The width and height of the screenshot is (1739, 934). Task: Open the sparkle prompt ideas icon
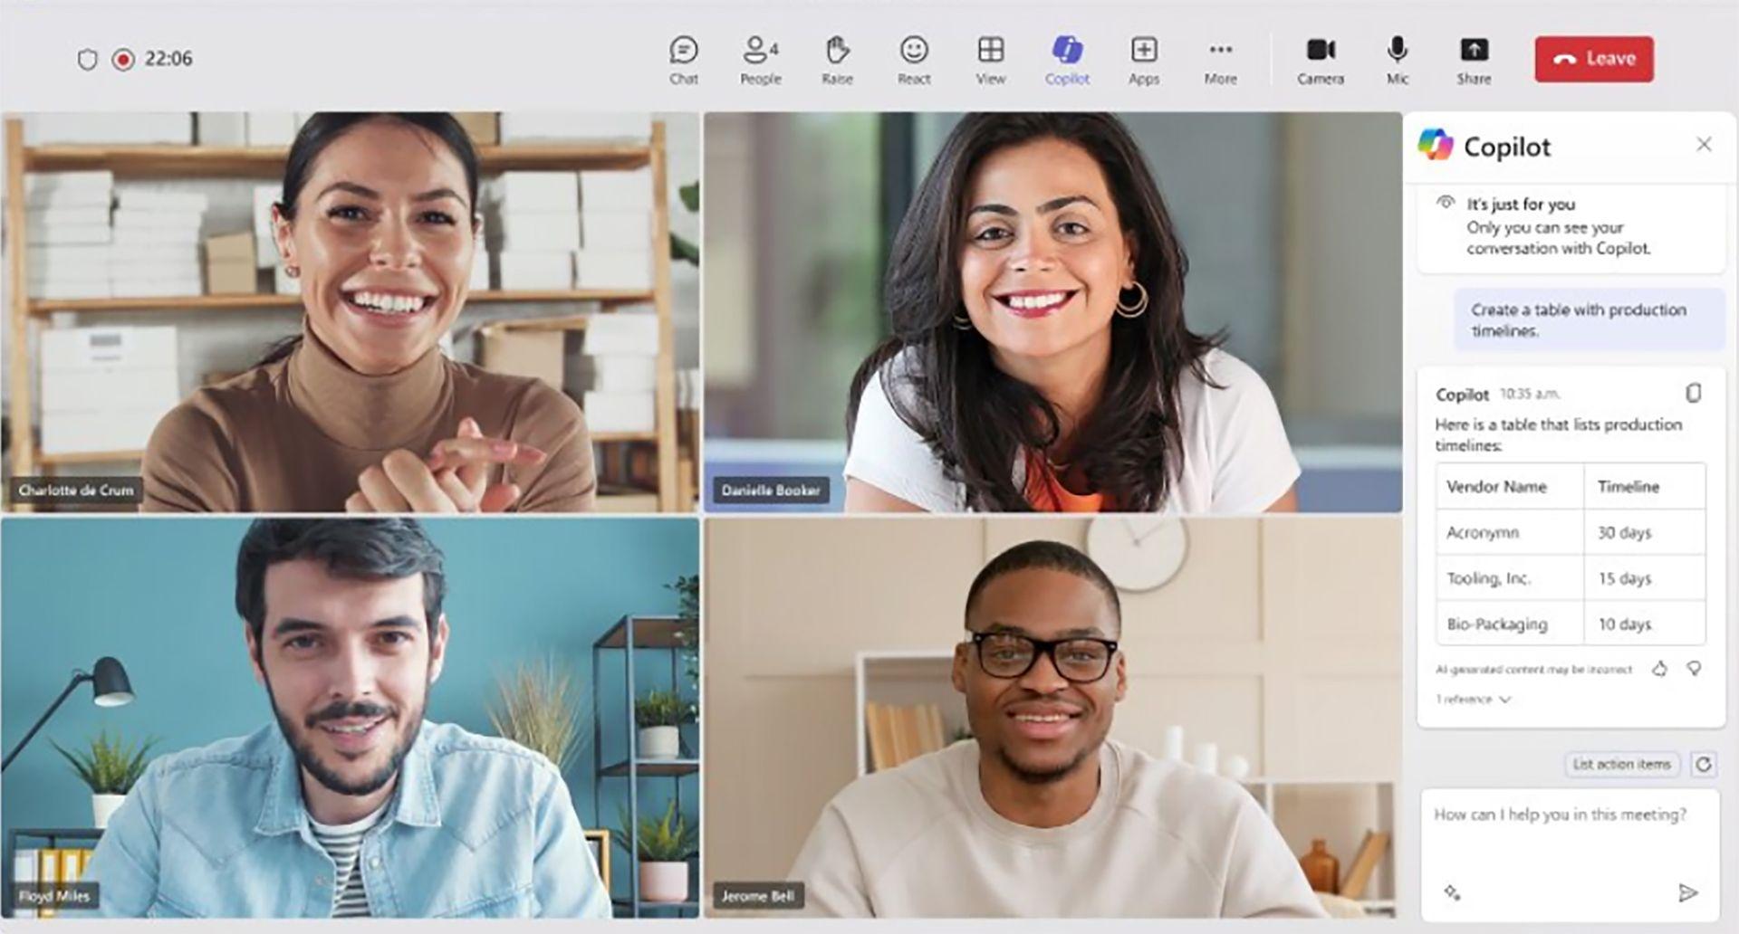click(x=1452, y=893)
